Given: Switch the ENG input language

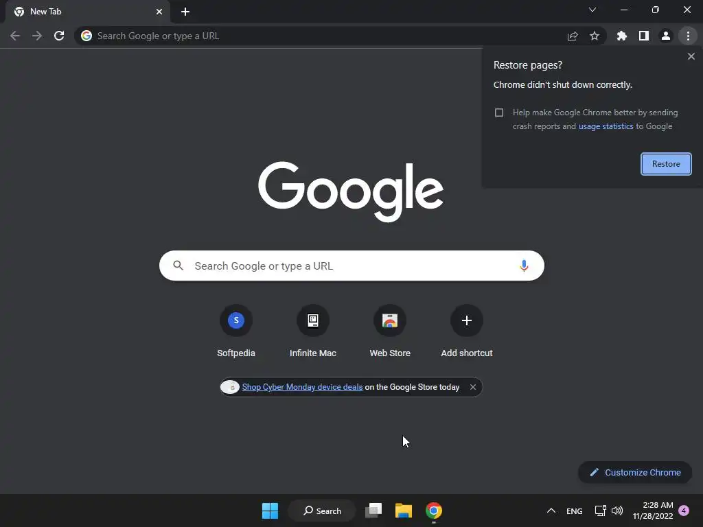Looking at the screenshot, I should [x=575, y=511].
